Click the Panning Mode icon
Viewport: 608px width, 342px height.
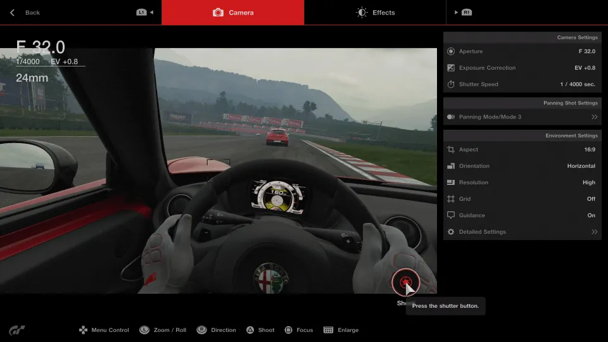450,117
